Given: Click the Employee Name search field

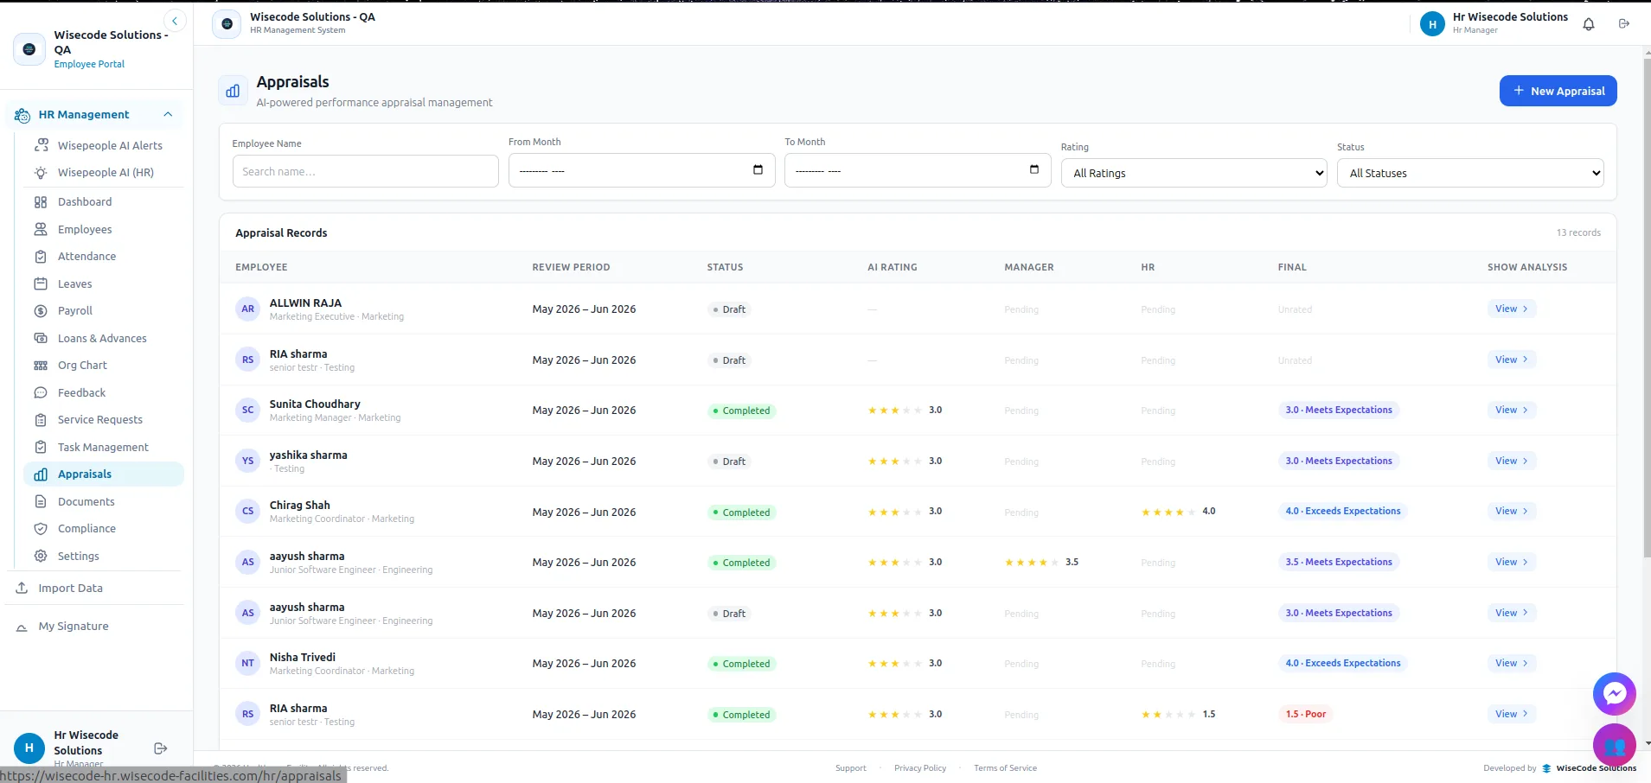Looking at the screenshot, I should 365,171.
